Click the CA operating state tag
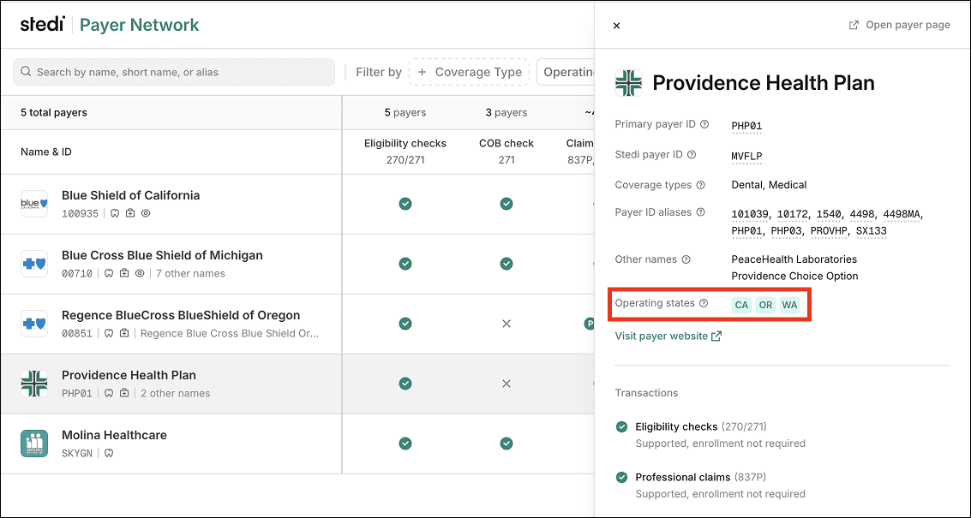The image size is (971, 518). click(741, 305)
